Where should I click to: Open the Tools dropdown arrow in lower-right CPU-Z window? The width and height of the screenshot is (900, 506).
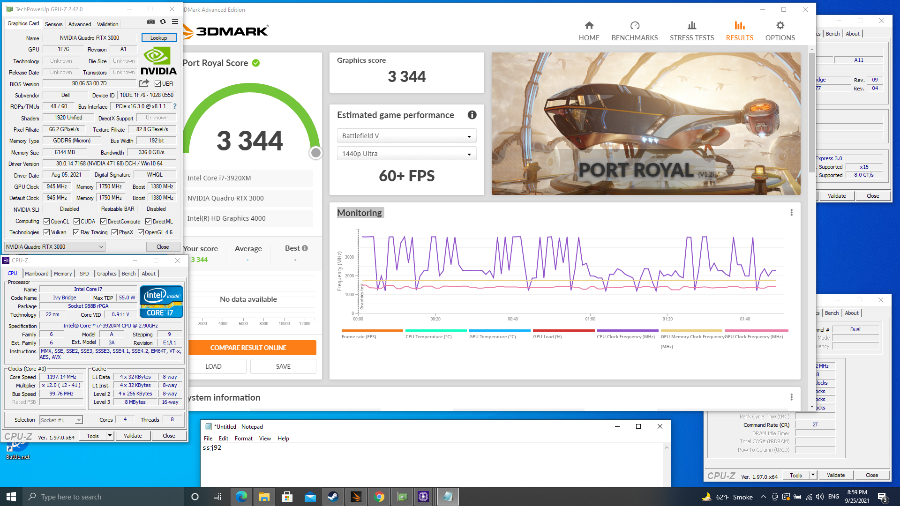click(x=813, y=475)
